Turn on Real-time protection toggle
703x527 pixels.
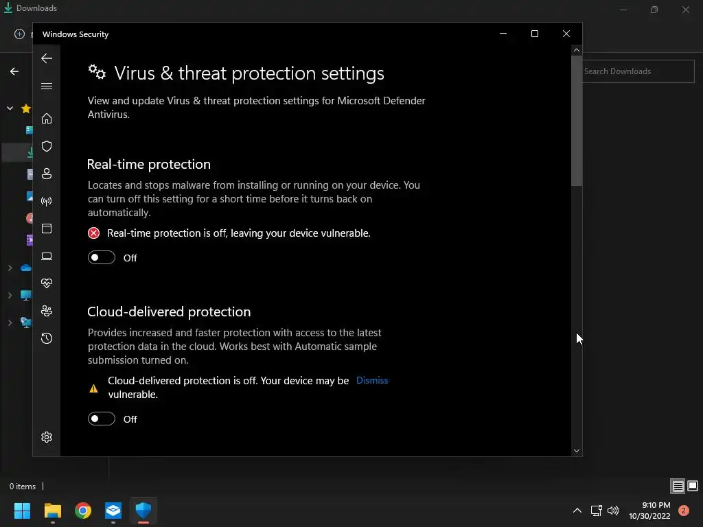102,258
